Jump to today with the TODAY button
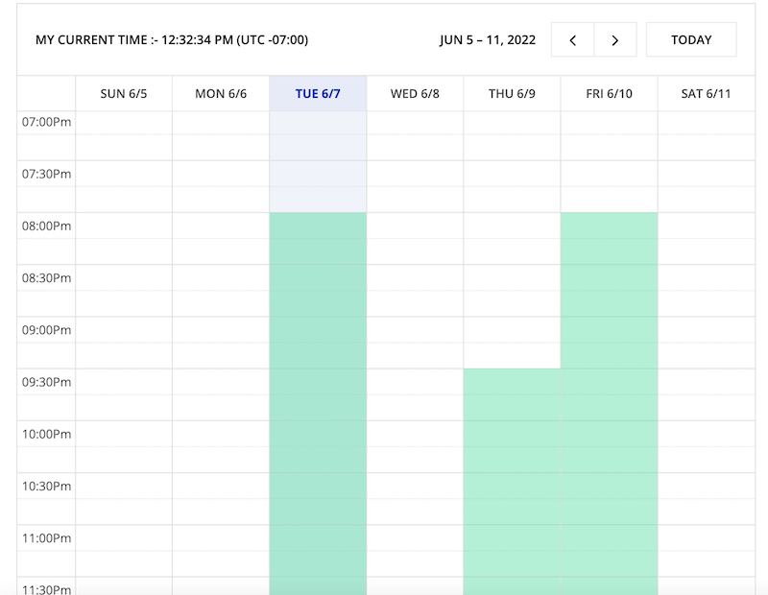 coord(691,39)
